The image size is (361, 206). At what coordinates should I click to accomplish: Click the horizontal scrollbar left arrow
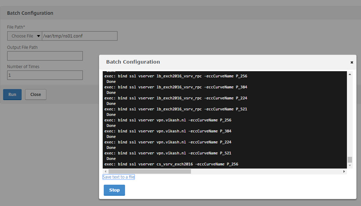point(105,171)
